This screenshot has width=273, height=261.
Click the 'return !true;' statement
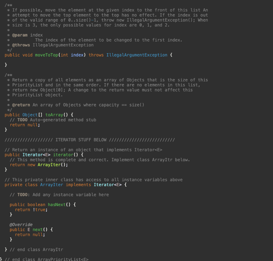tap(31, 210)
